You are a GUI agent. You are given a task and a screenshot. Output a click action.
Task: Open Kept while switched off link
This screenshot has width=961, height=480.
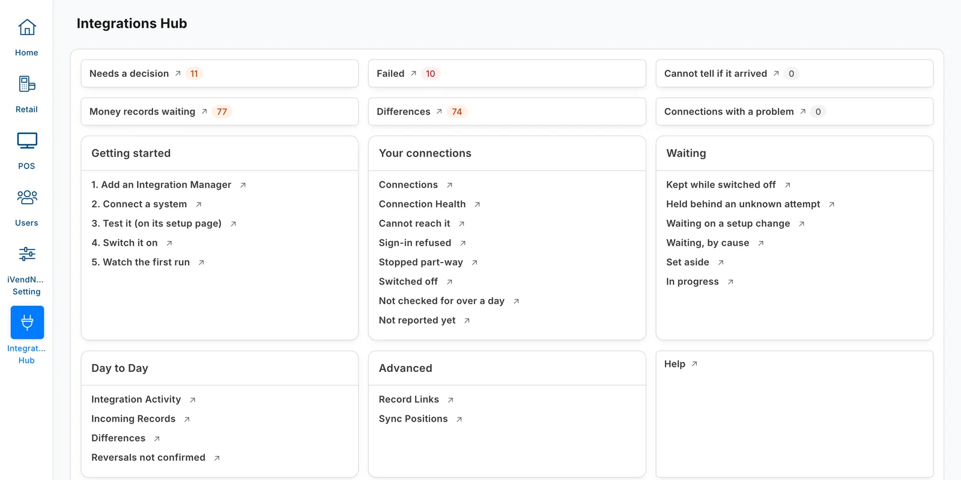(721, 185)
